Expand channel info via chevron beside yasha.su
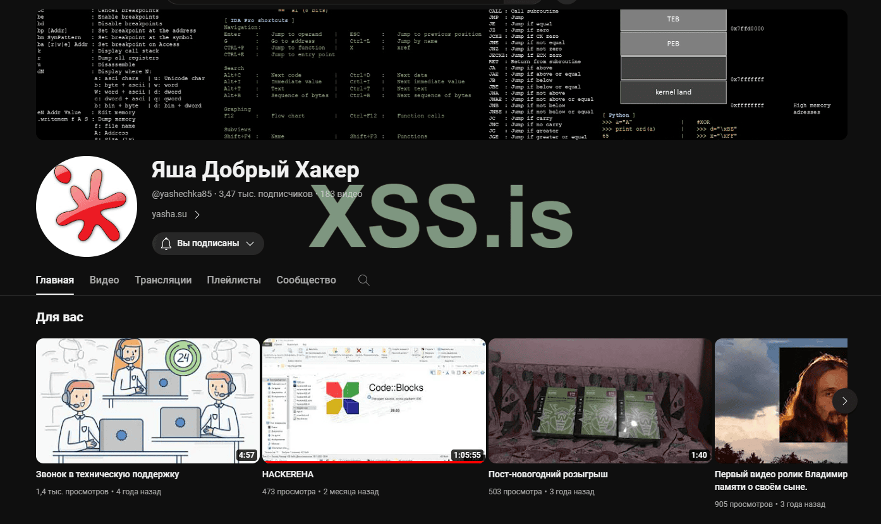881x524 pixels. [x=197, y=215]
